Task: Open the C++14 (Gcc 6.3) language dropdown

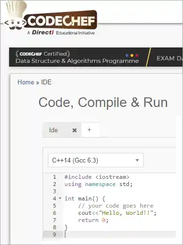Action: (x=96, y=160)
